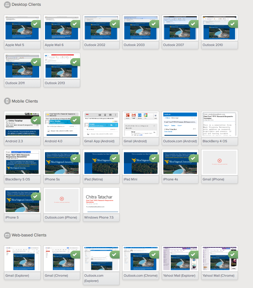This screenshot has width=253, height=288.
Task: Click the Windows Phone 7.5 label
Action: [99, 218]
